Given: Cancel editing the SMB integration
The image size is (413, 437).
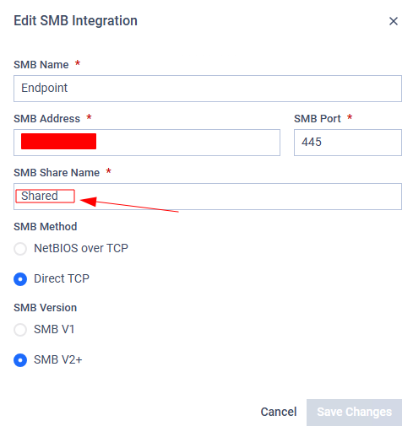Looking at the screenshot, I should click(x=279, y=412).
